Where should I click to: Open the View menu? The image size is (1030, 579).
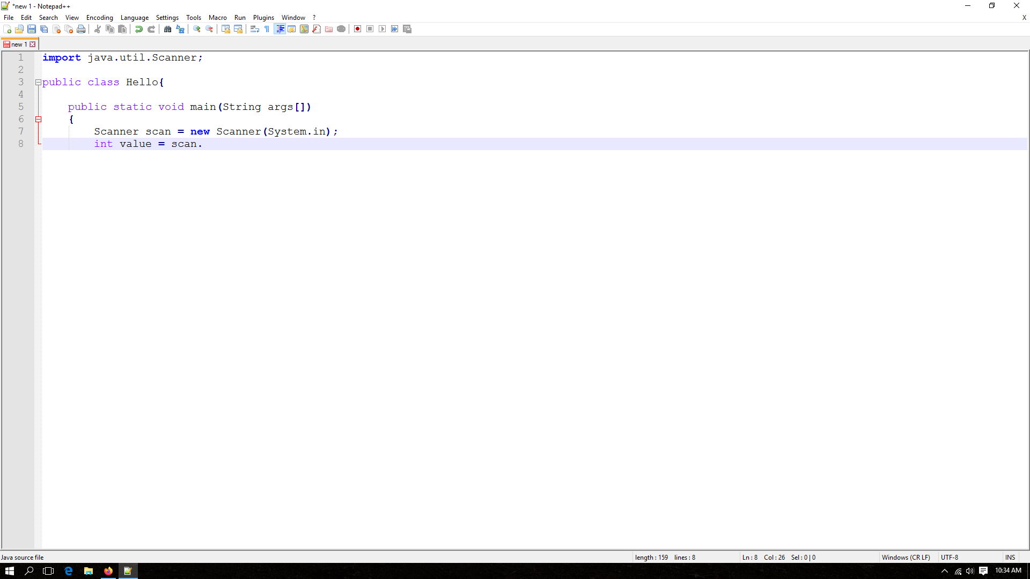pyautogui.click(x=72, y=18)
